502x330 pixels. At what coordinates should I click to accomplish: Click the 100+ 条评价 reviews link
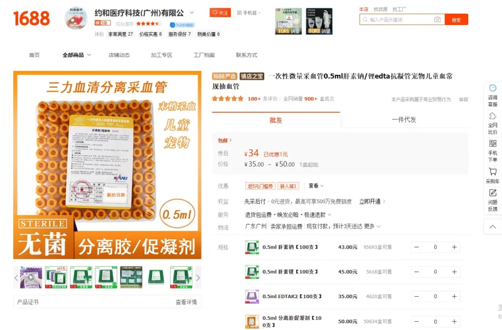point(262,99)
